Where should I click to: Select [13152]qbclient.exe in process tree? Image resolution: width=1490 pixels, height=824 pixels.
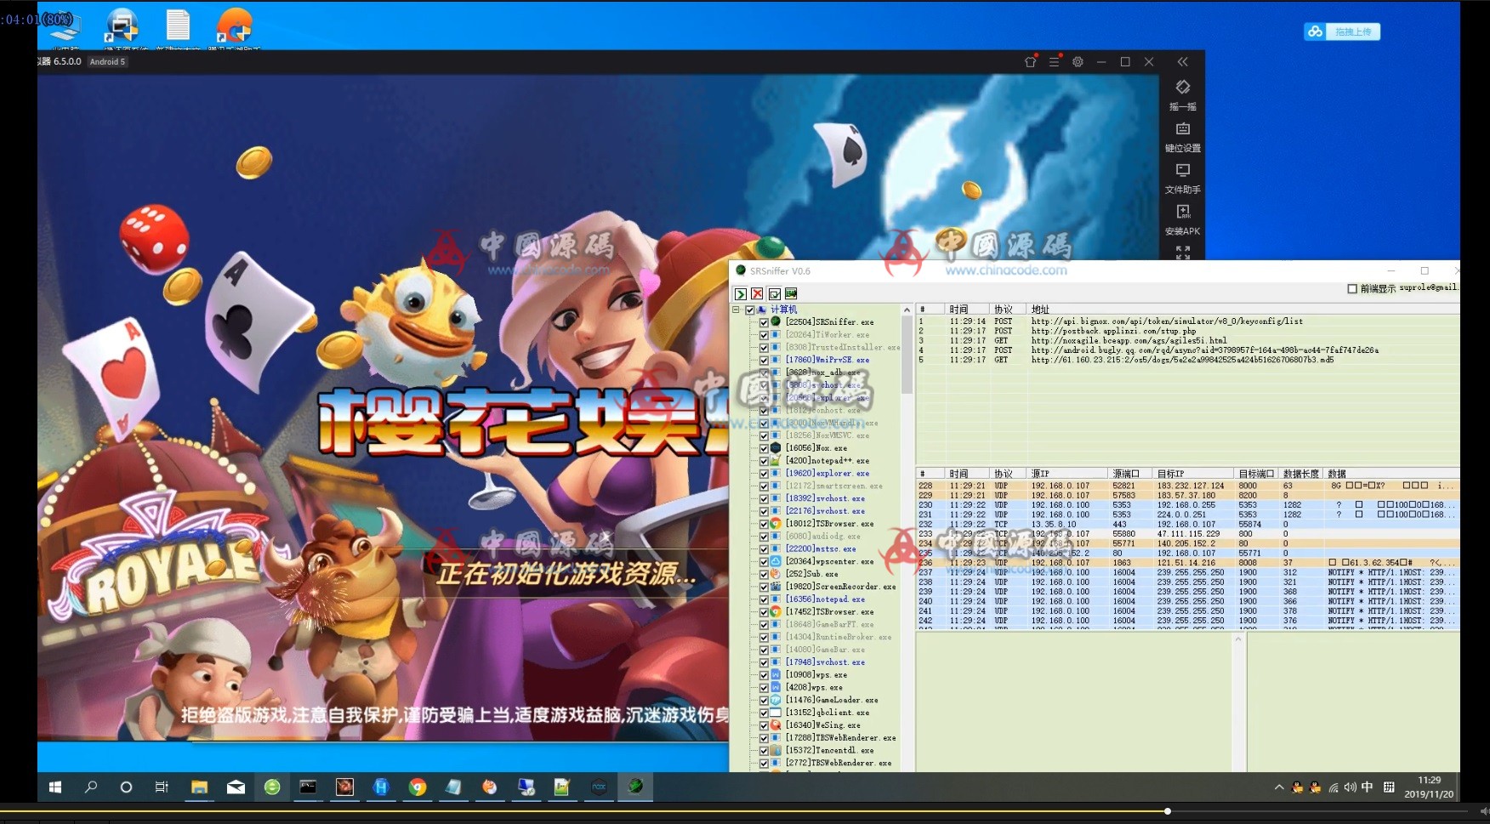point(827,713)
